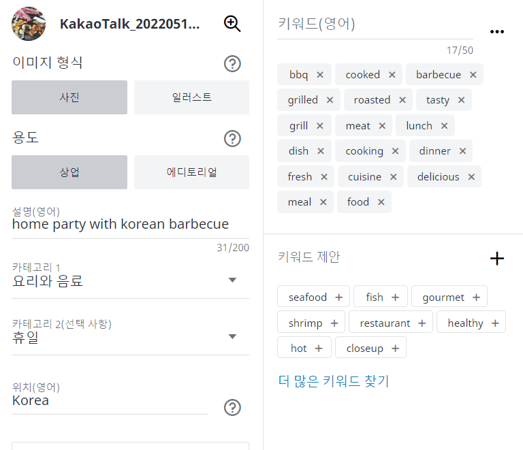
Task: Select 상업 usage option
Action: pos(69,172)
